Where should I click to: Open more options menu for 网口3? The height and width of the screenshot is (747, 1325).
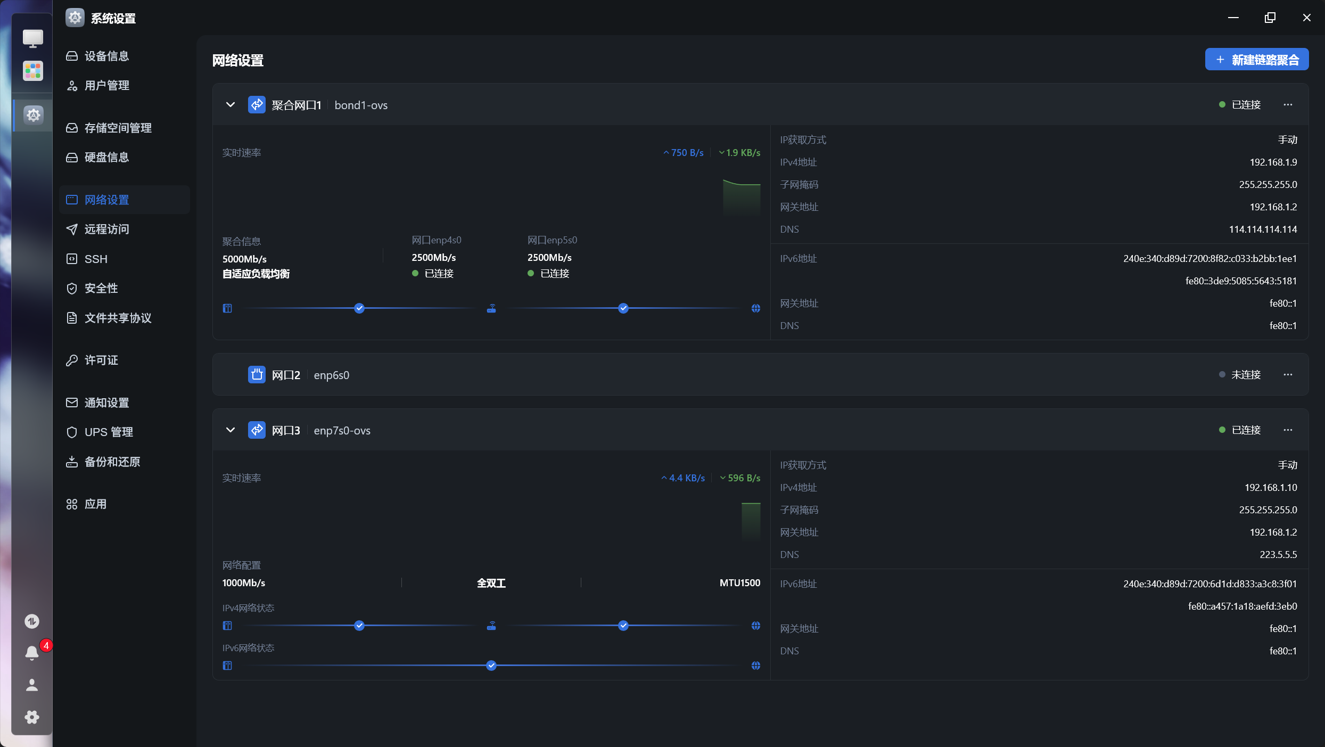(x=1288, y=430)
